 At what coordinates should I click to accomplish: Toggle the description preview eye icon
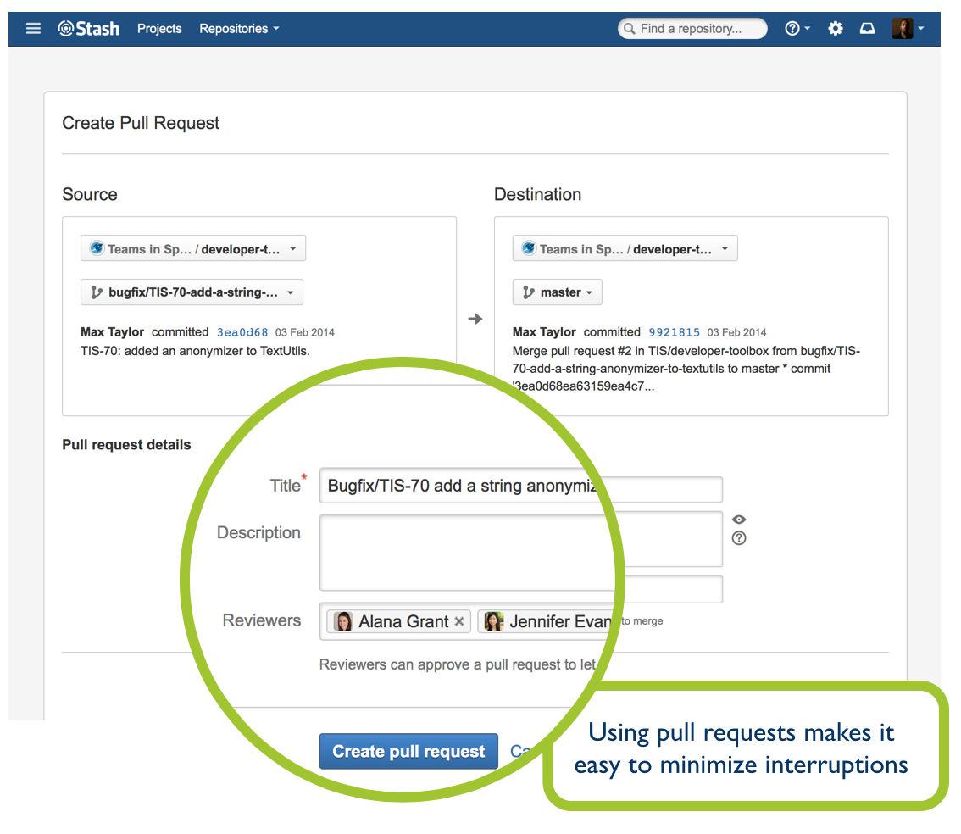(738, 519)
